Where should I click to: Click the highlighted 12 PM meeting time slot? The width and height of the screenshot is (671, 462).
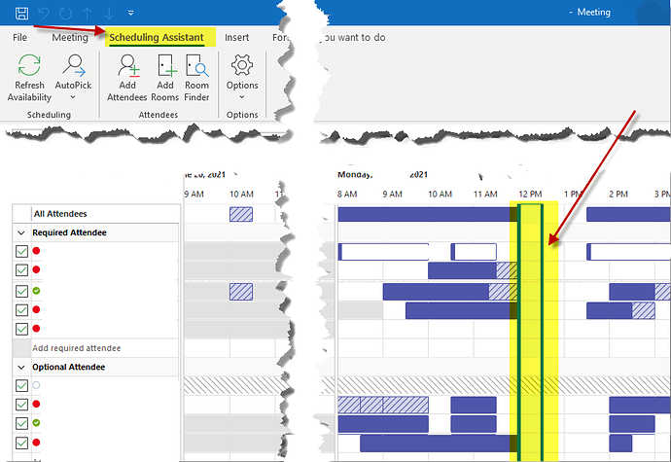coord(530,331)
